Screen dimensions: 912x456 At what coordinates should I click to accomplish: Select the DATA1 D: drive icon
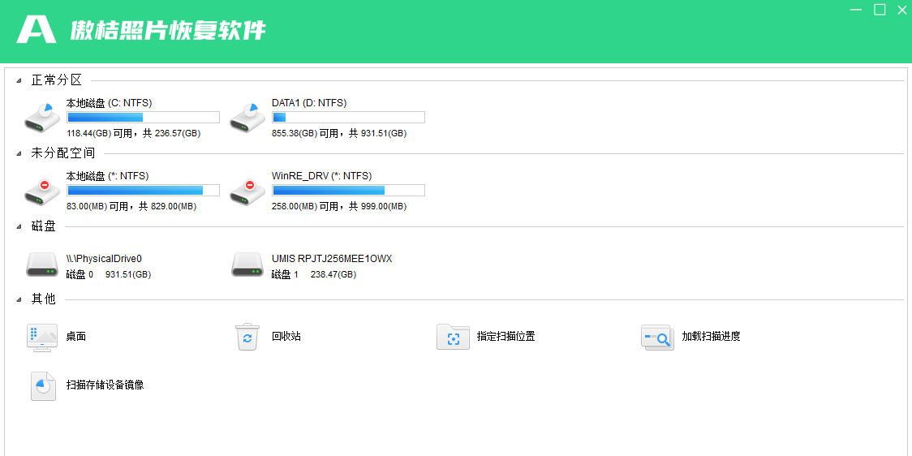[x=247, y=118]
